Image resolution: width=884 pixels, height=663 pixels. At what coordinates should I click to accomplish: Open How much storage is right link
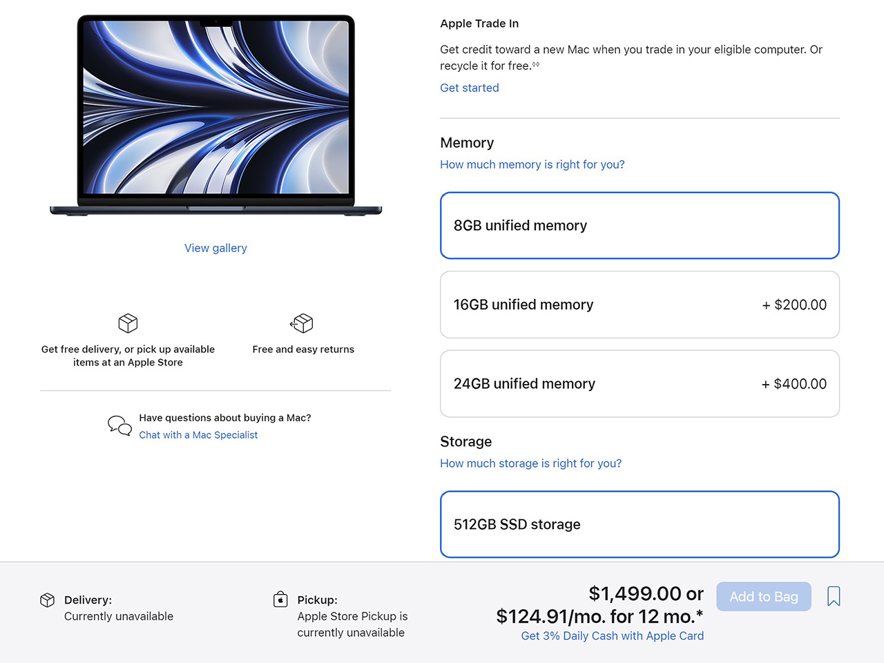click(531, 463)
